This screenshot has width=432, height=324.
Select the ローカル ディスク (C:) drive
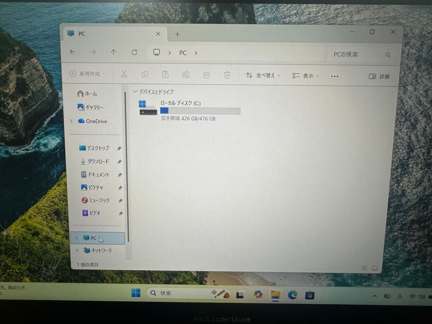pyautogui.click(x=190, y=110)
